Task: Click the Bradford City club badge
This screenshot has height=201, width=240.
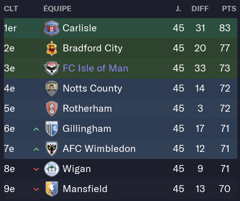Action: (x=52, y=48)
